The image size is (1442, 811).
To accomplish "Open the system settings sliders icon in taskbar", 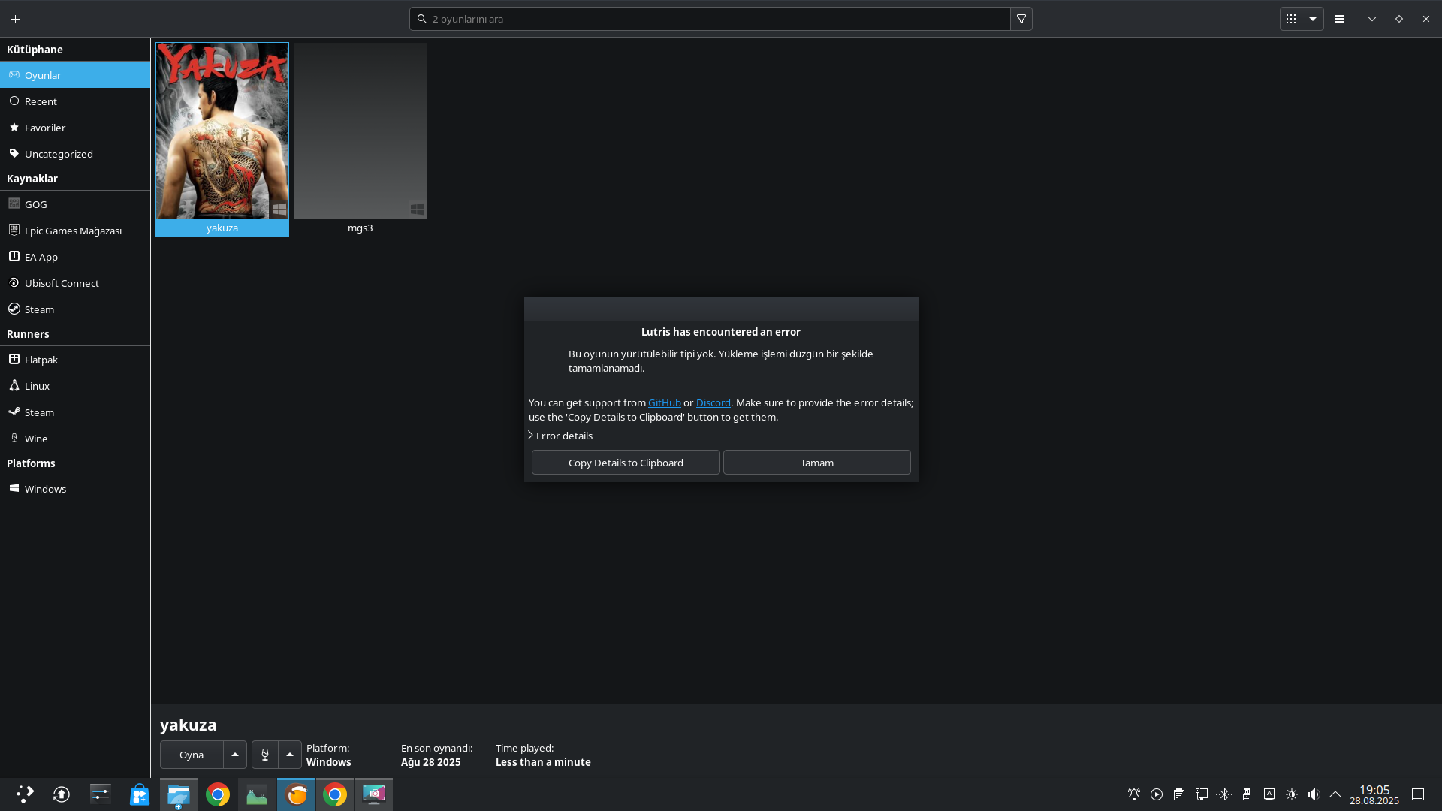I will click(x=101, y=794).
